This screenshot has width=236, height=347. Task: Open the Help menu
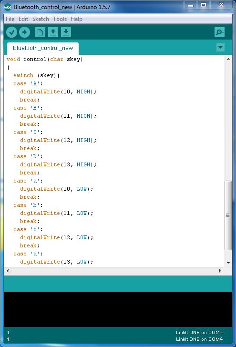(76, 19)
